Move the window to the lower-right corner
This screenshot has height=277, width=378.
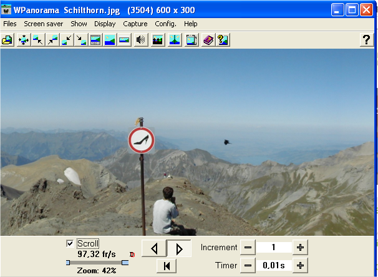(81, 40)
